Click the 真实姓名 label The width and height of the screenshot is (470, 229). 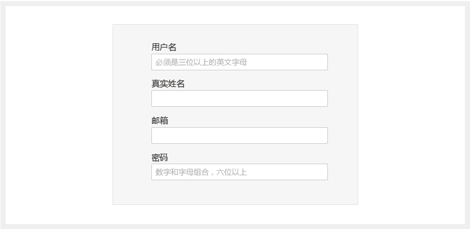pos(168,83)
